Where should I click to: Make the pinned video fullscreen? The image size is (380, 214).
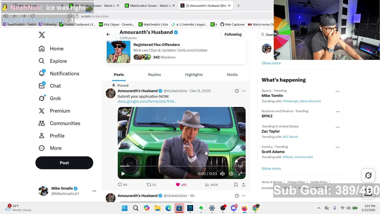(240, 174)
